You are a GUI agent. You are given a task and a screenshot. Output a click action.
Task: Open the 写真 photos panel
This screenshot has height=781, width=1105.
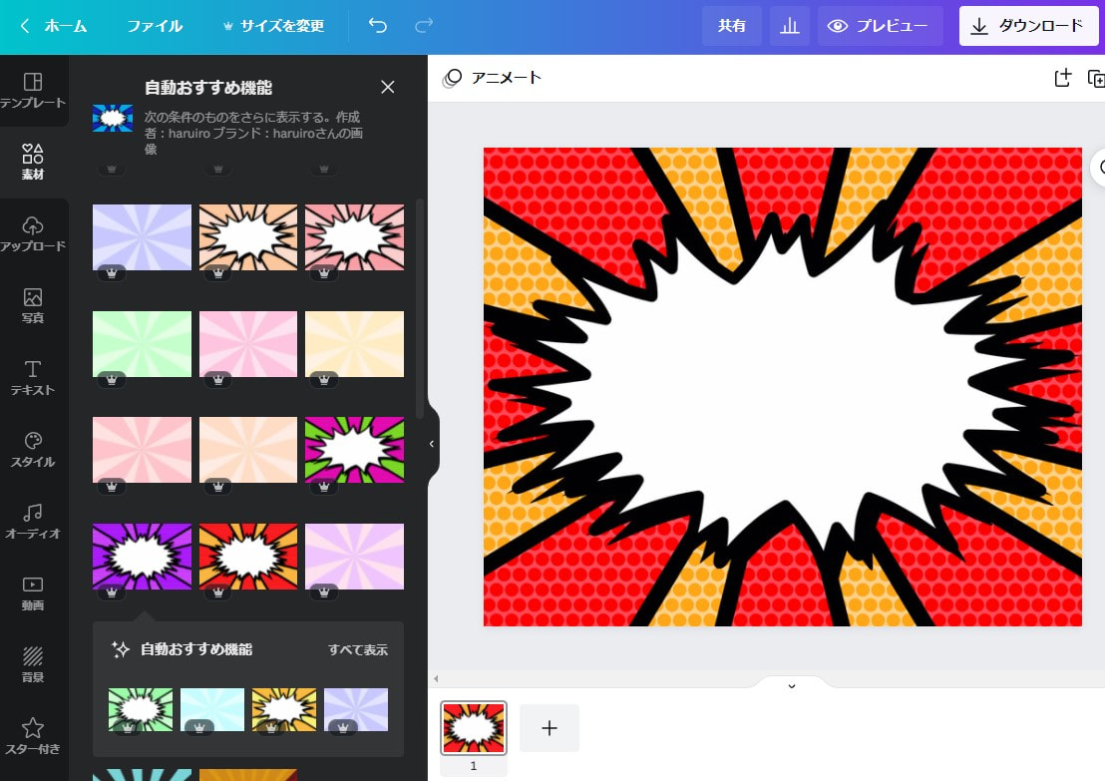point(33,306)
